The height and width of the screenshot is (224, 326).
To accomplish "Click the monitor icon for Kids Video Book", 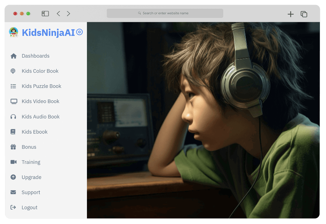I will click(x=13, y=101).
